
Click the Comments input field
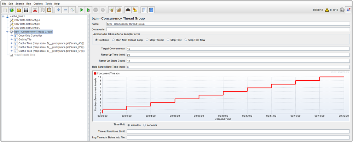pyautogui.click(x=228, y=29)
